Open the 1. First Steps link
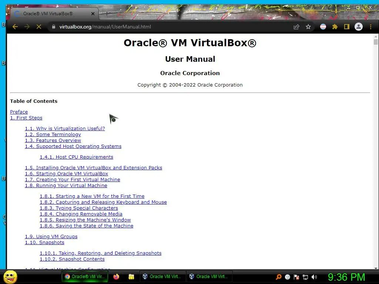 coord(26,118)
